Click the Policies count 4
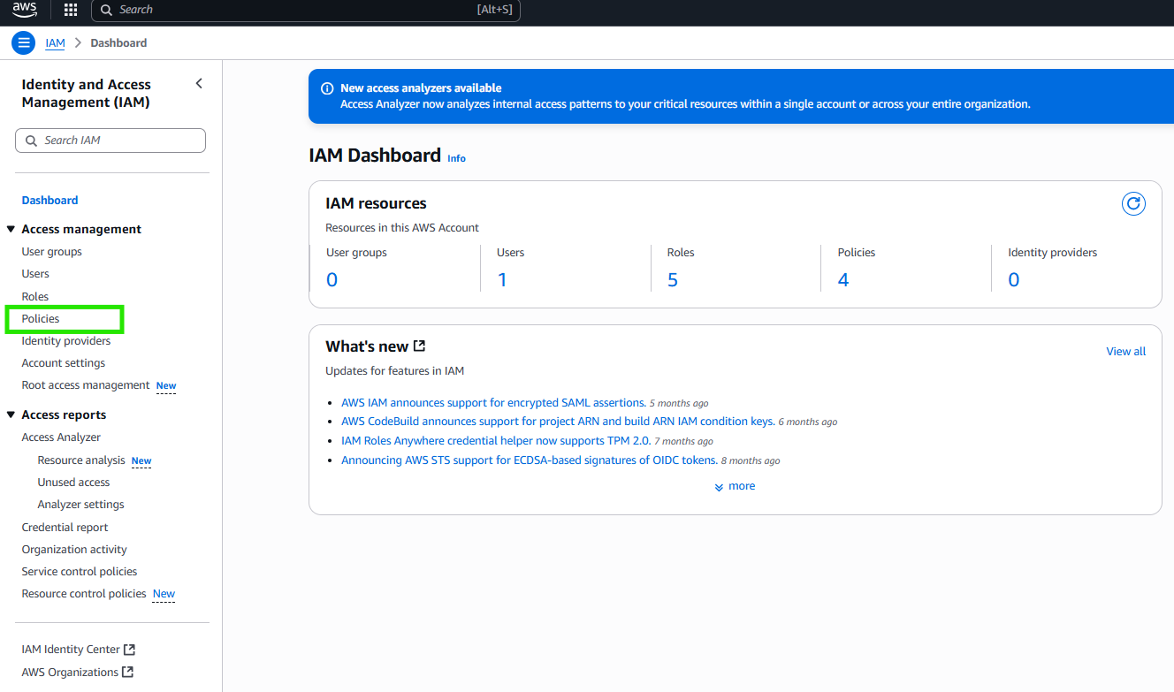The height and width of the screenshot is (692, 1174). point(843,280)
